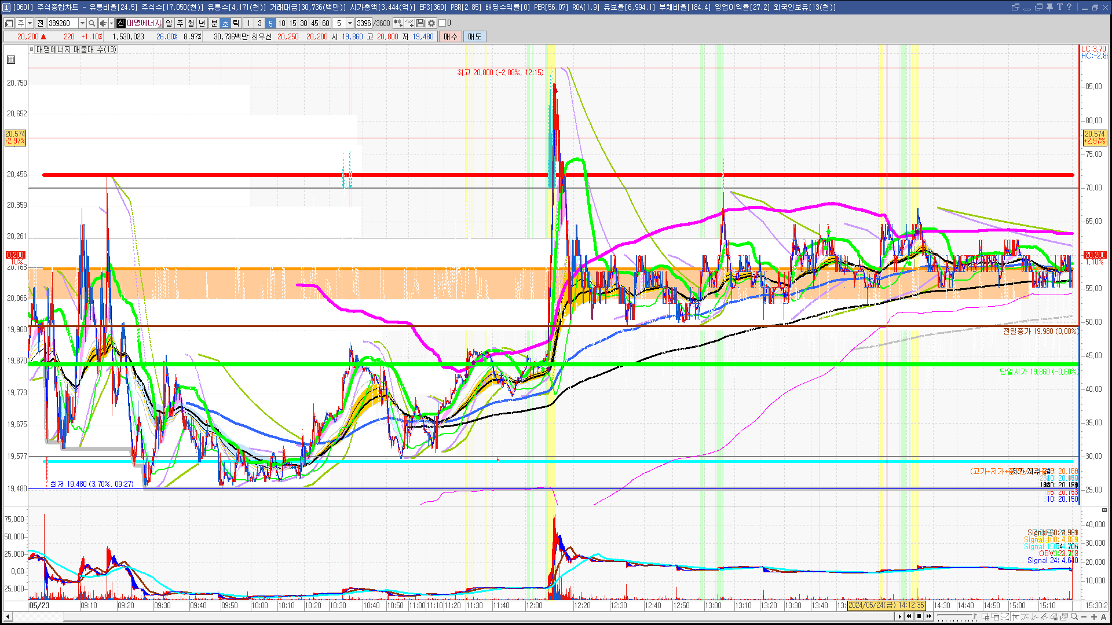The height and width of the screenshot is (625, 1112).
Task: Select the 5 interval toggle button
Action: tap(270, 23)
